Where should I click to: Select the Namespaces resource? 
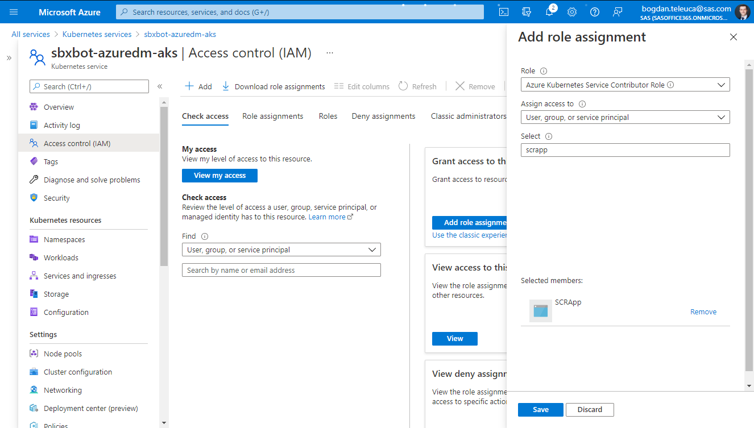(64, 239)
